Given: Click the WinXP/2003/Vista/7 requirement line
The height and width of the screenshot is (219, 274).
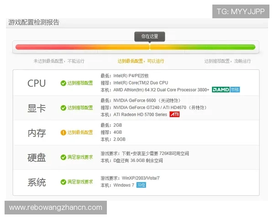Looking at the screenshot, I should tap(130, 178).
